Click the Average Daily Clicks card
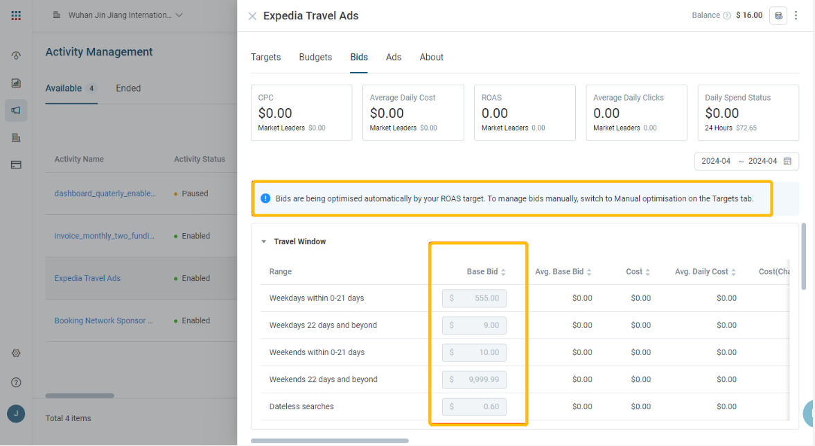 click(637, 112)
